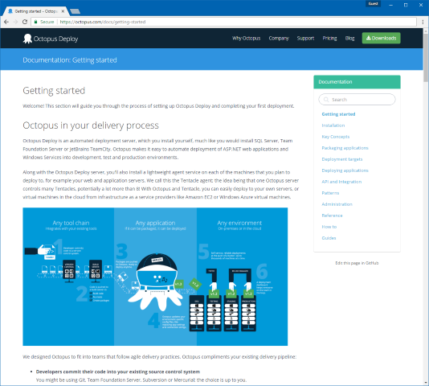Open the Installation docs link
This screenshot has width=429, height=386.
(x=333, y=125)
